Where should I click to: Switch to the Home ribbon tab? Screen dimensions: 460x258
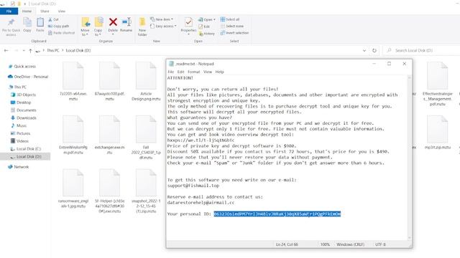click(x=27, y=11)
